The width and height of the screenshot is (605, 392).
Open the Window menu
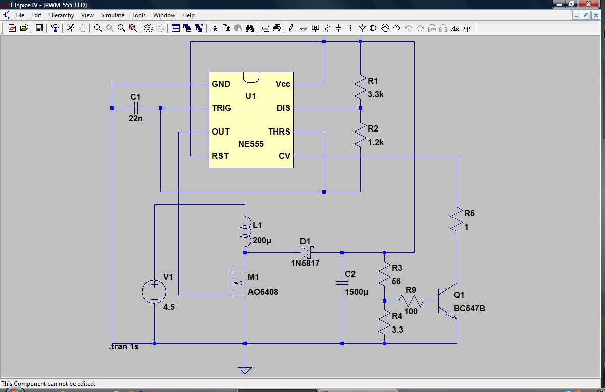click(x=164, y=15)
